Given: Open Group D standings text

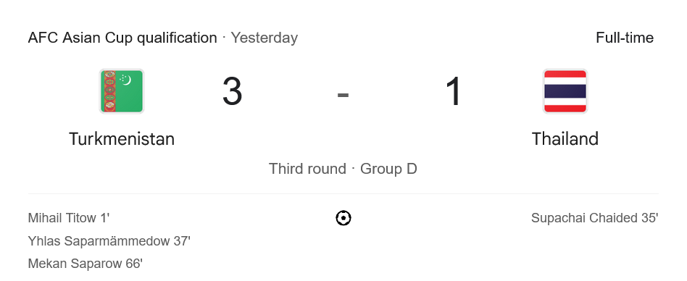Looking at the screenshot, I should [388, 169].
